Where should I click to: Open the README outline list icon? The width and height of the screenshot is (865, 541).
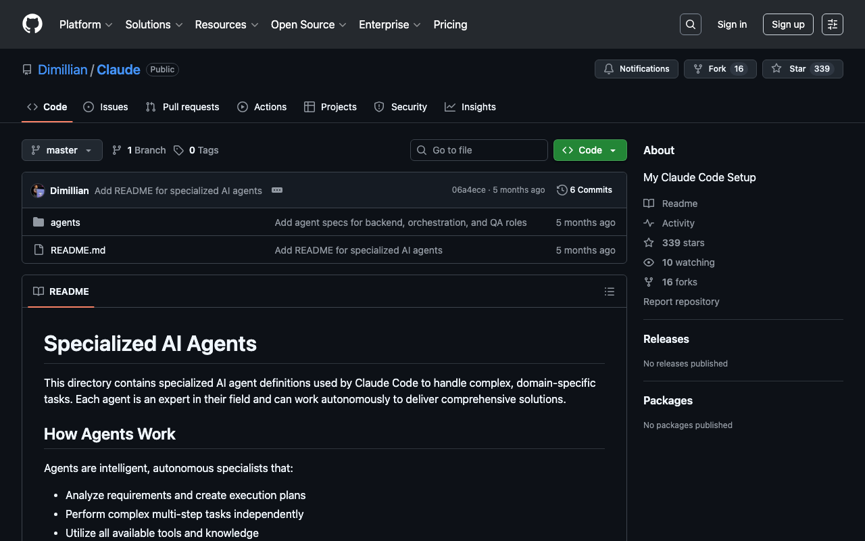click(x=609, y=291)
